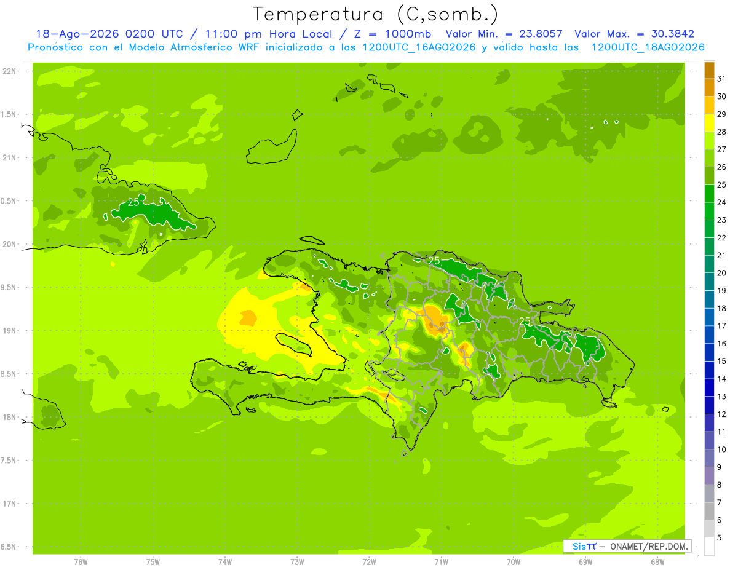Click the '68W' longitude label

pyautogui.click(x=657, y=561)
